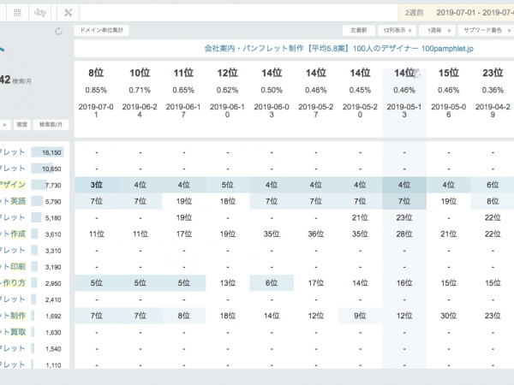Open the grid view icon

click(x=17, y=13)
